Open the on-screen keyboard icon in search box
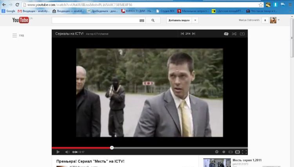The image size is (294, 167). tap(142, 20)
